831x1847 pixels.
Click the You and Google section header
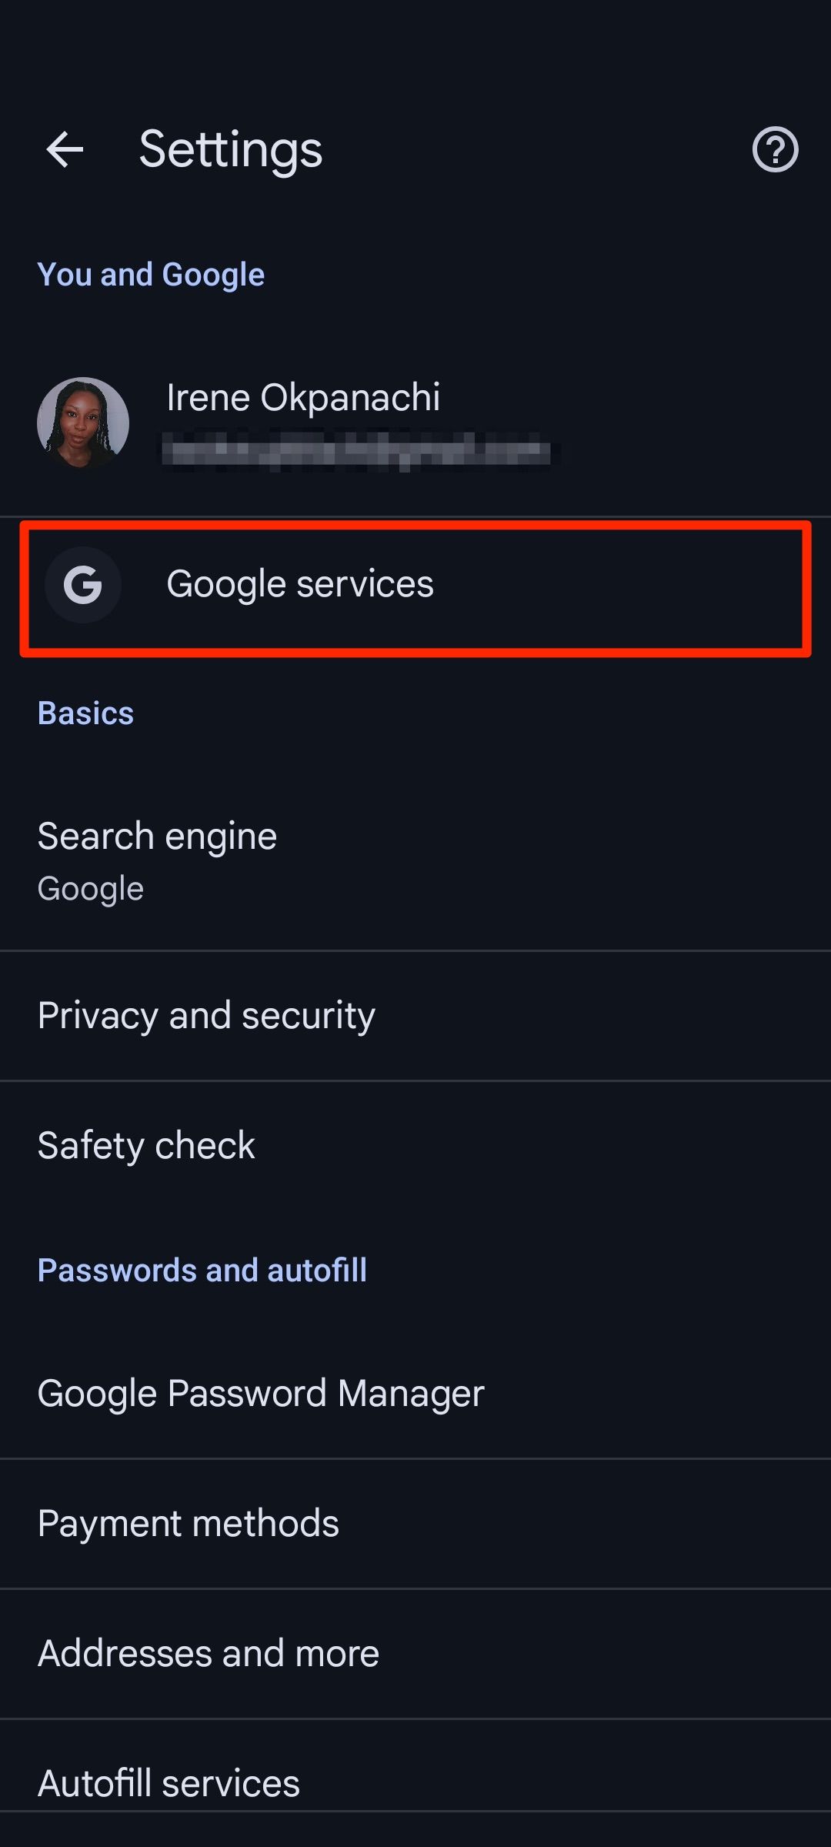pyautogui.click(x=152, y=274)
